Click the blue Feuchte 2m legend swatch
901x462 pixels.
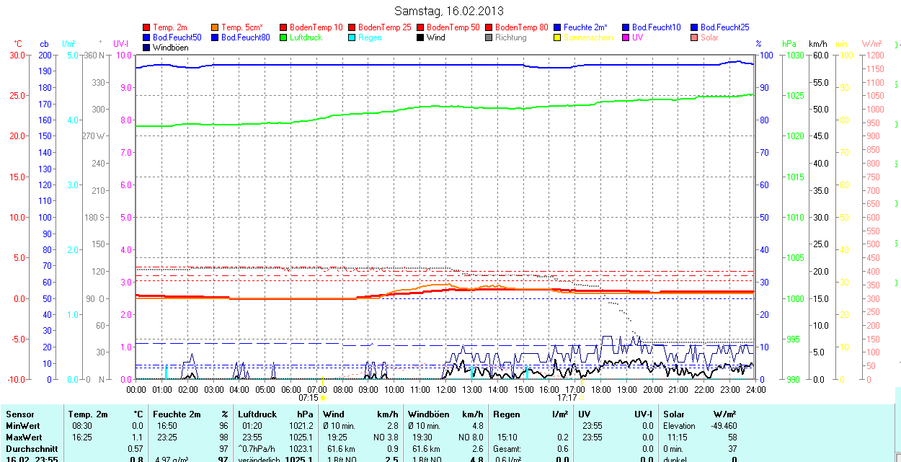[558, 27]
